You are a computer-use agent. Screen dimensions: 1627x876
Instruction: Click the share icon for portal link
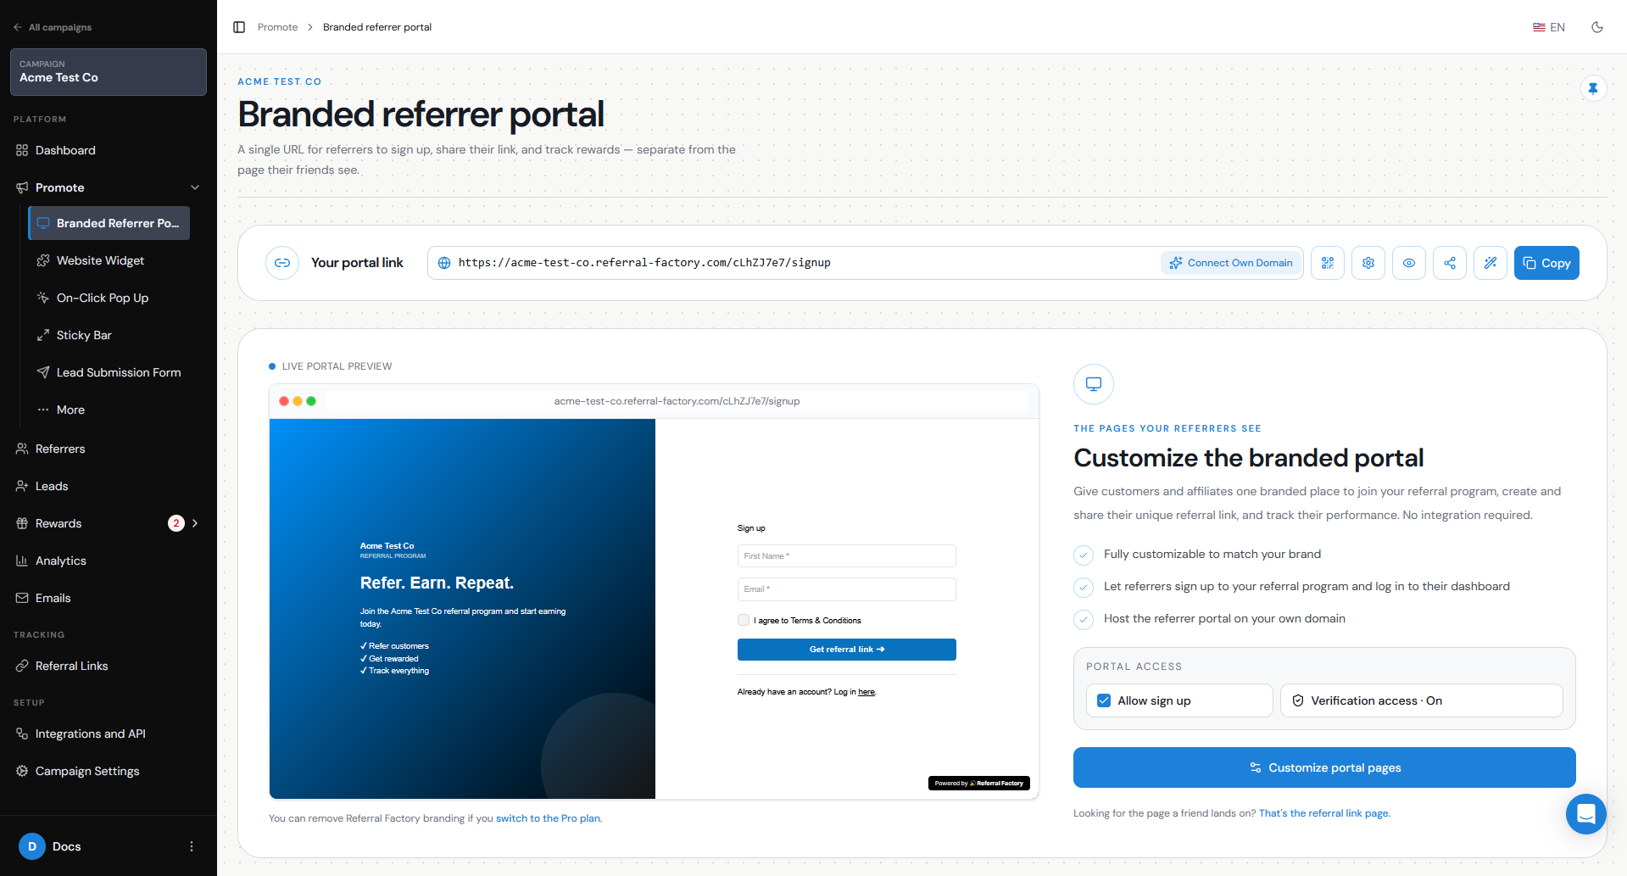click(1450, 263)
